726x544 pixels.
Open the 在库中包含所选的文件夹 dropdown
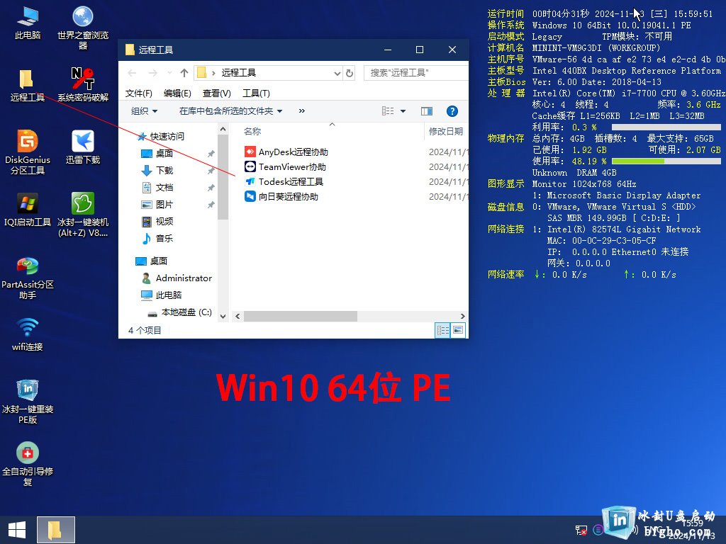click(x=230, y=111)
